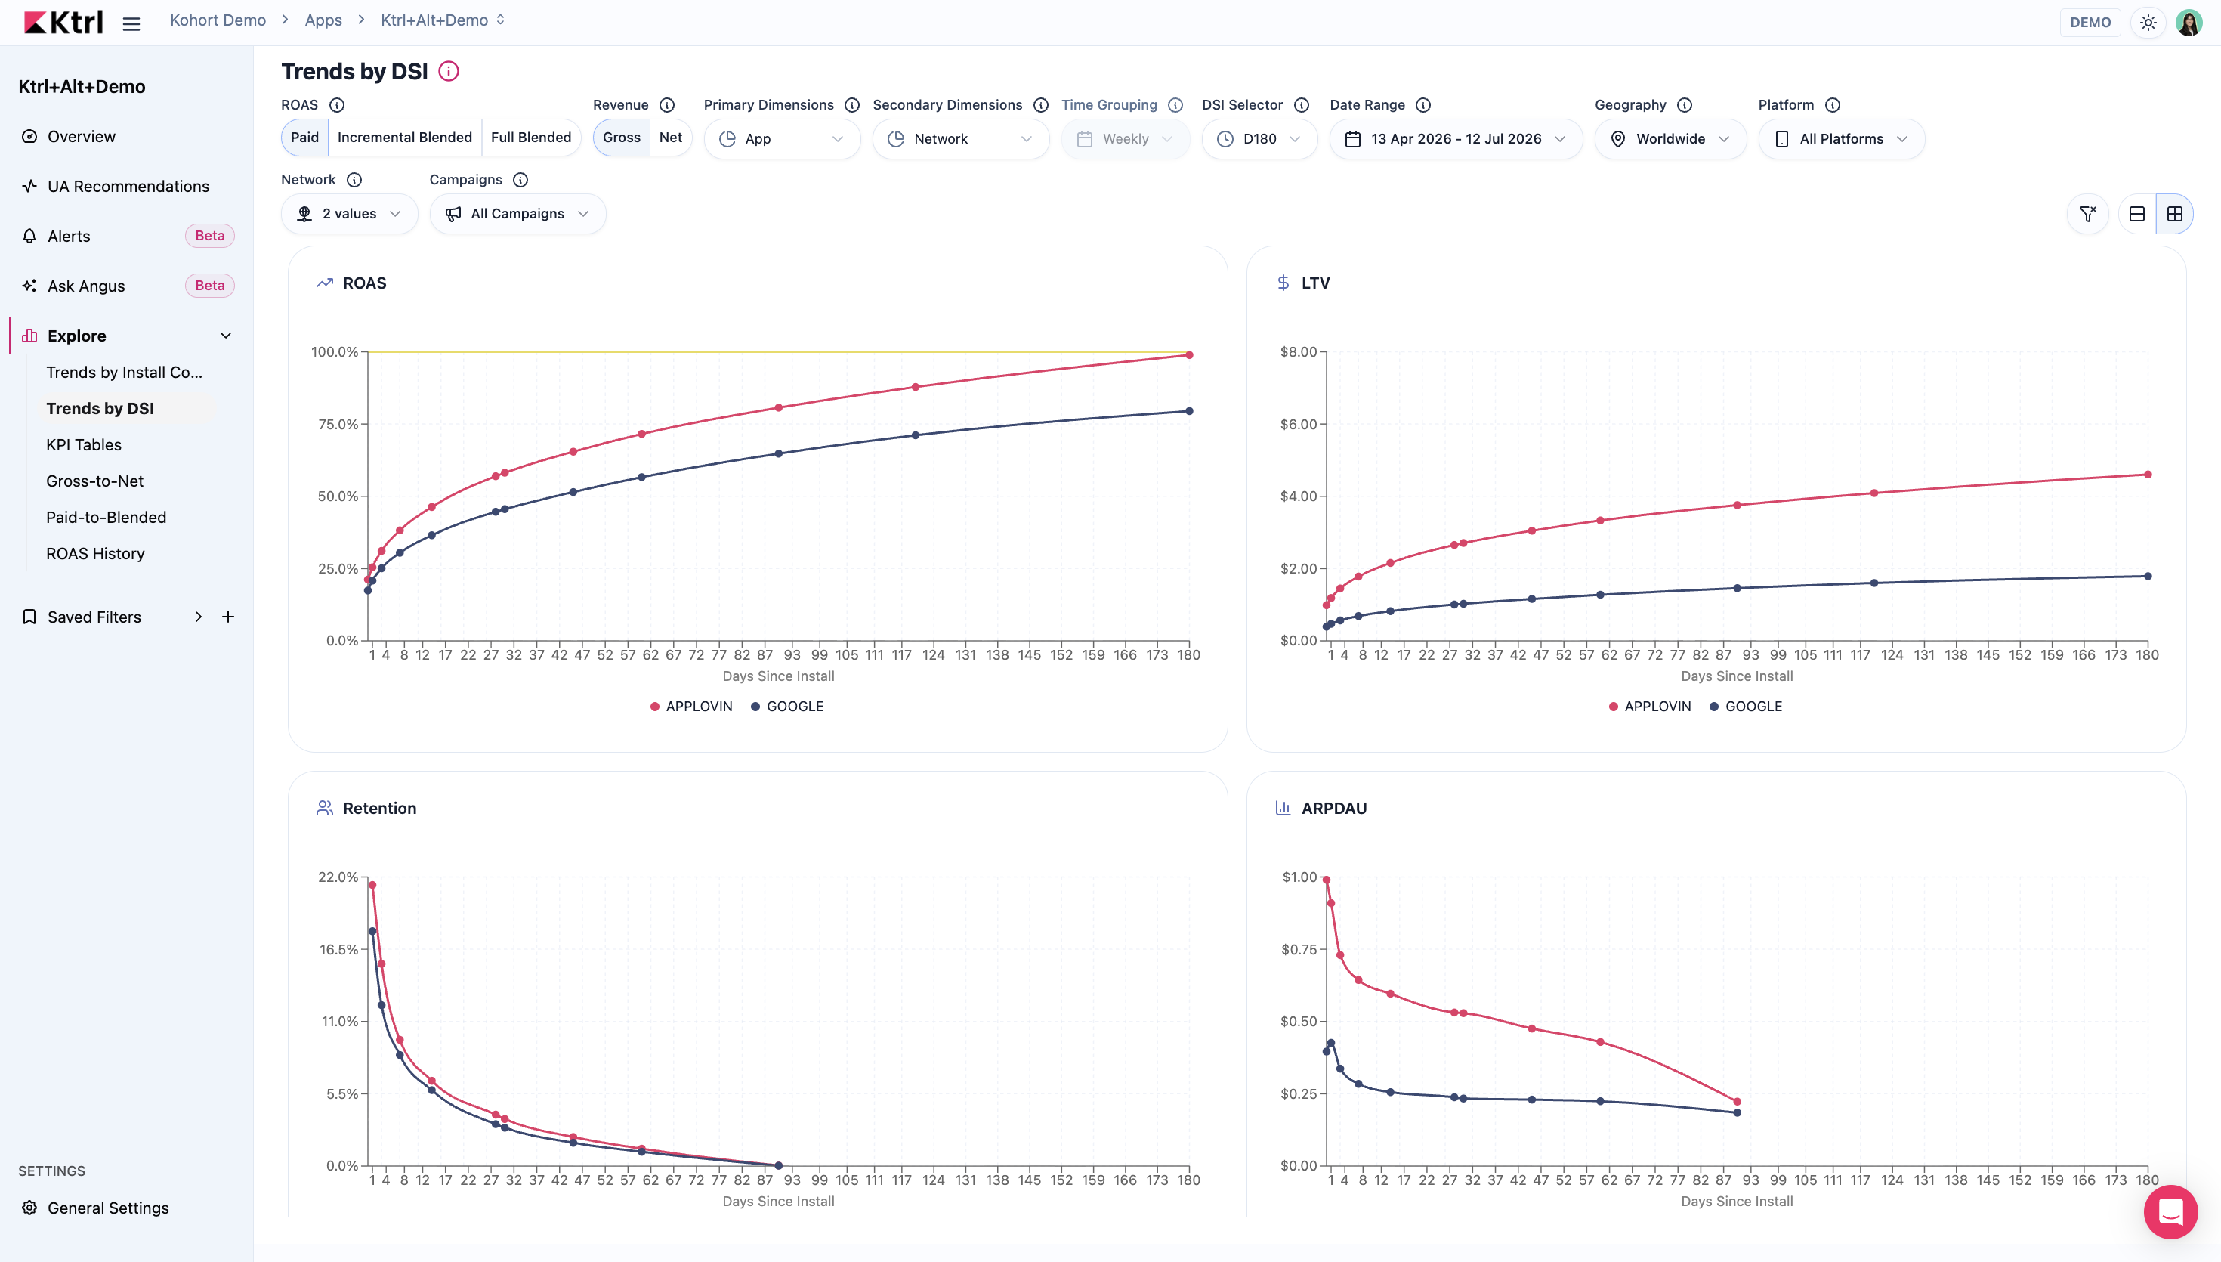Open the Secondary Dimensions Network dropdown
Image resolution: width=2221 pixels, height=1262 pixels.
(961, 139)
